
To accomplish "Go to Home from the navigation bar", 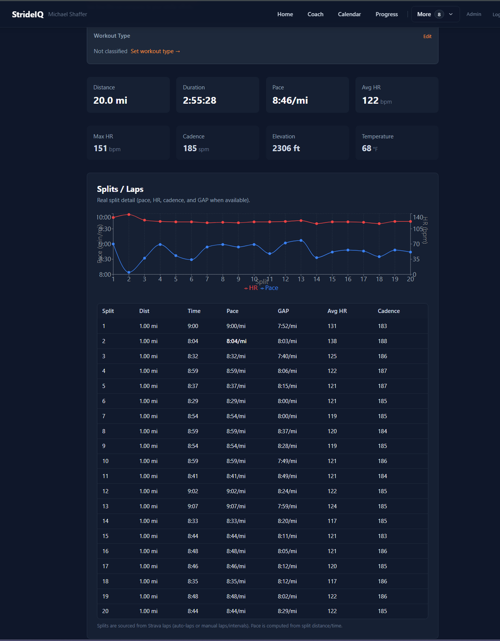I will [x=285, y=14].
